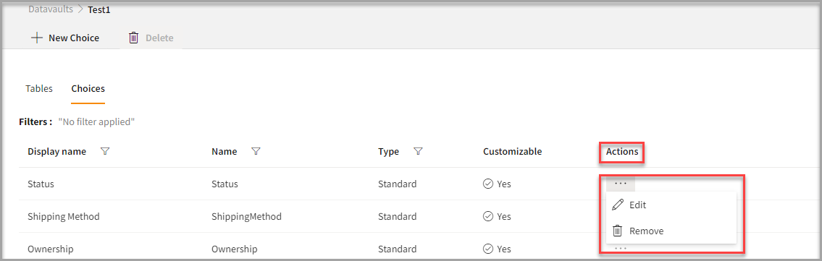The width and height of the screenshot is (822, 261).
Task: Click Standard in the Shipping Method row
Action: 398,217
